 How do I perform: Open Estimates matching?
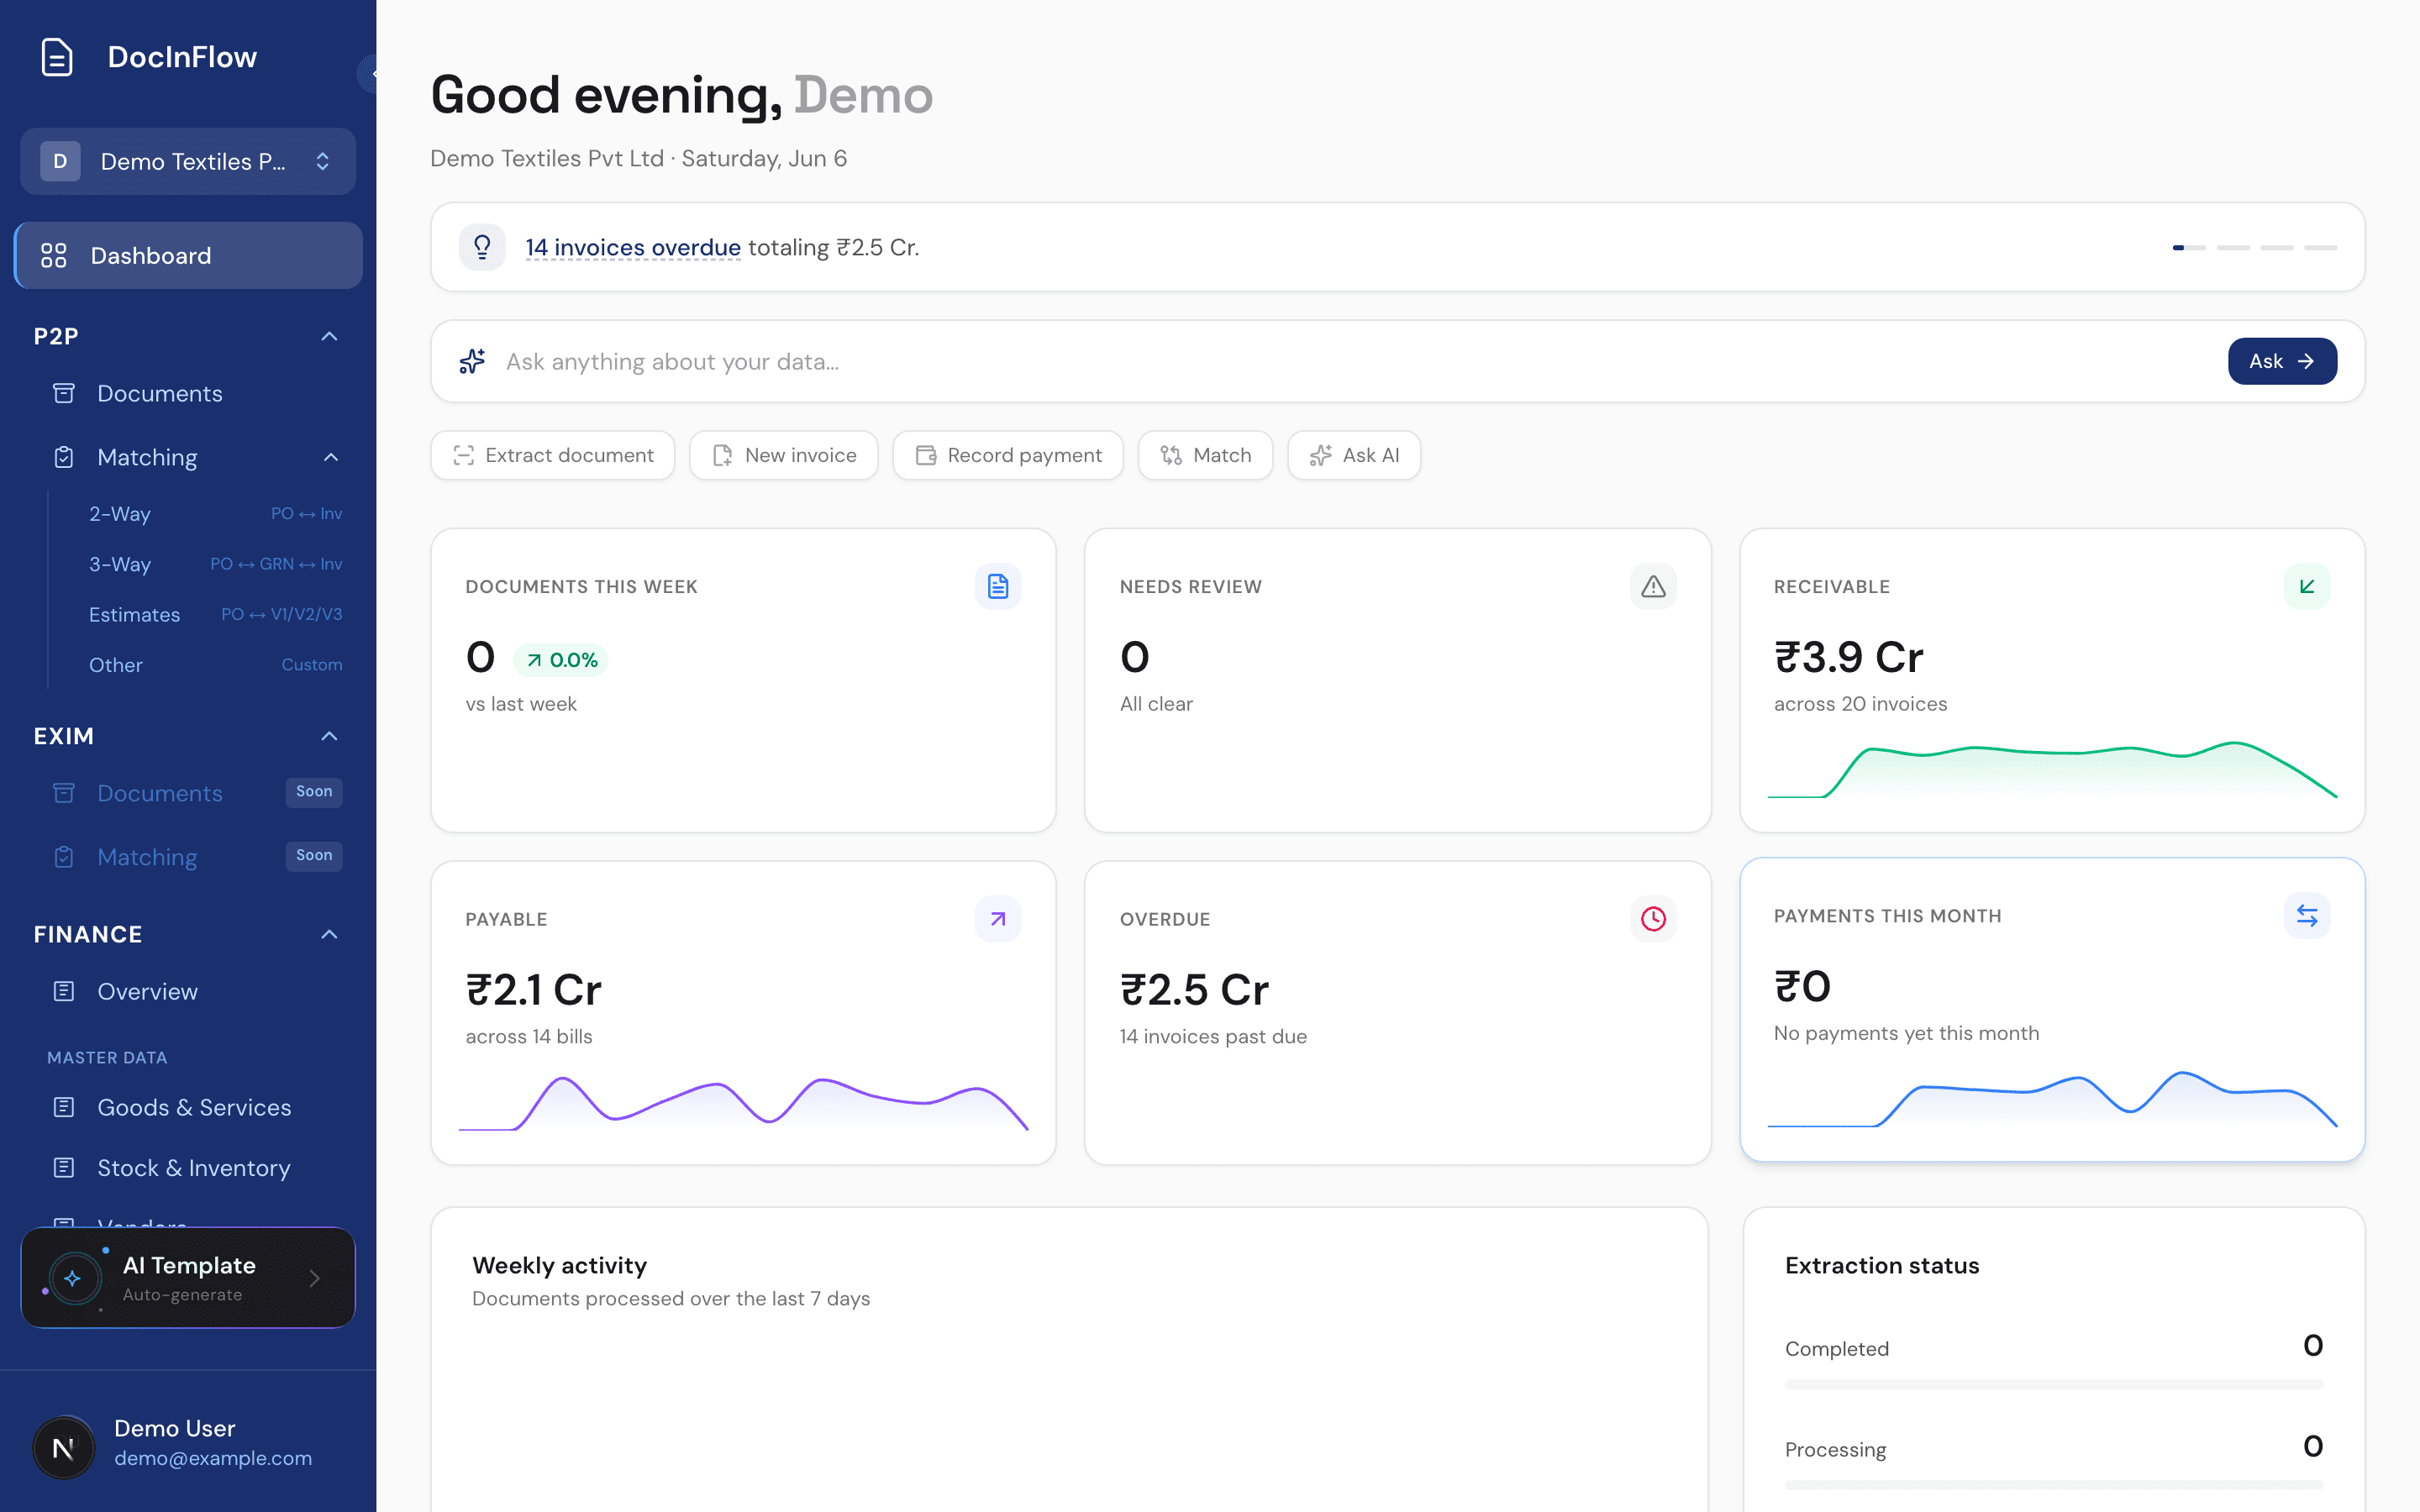pos(215,614)
